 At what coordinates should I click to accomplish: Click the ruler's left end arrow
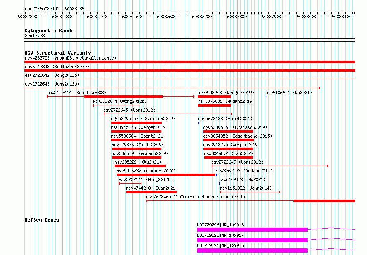26,13
